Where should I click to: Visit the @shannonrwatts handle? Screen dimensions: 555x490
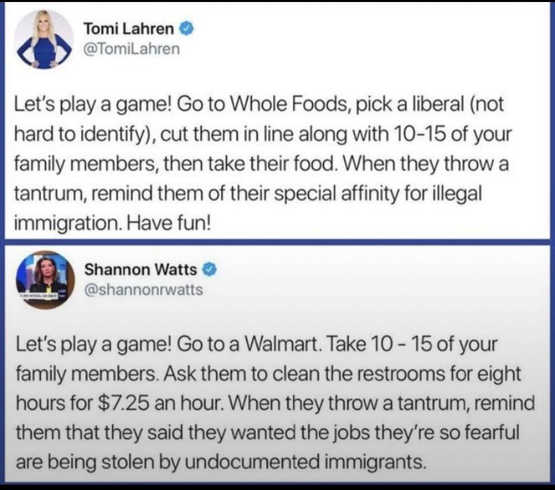click(143, 290)
